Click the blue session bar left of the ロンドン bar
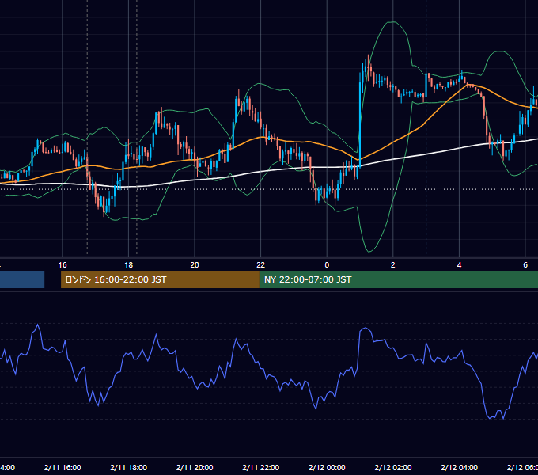 pos(22,279)
